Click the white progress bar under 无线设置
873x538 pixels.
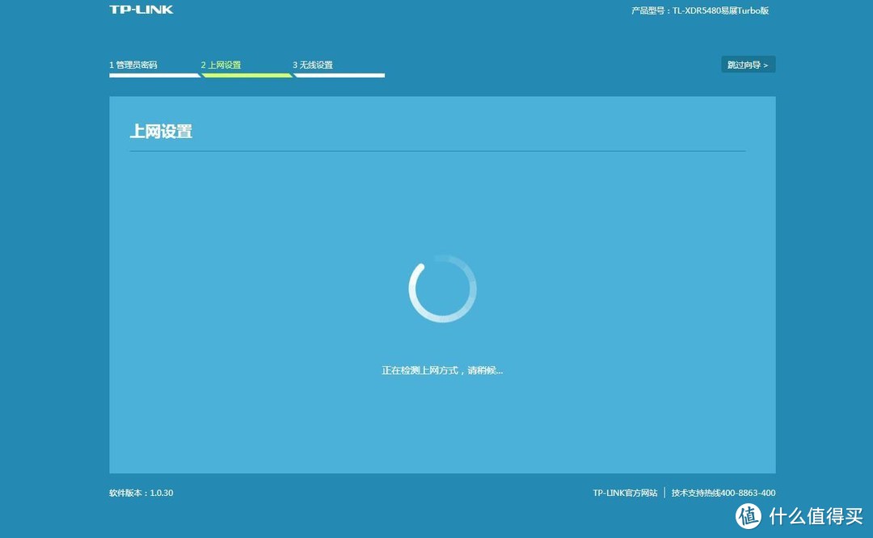[339, 76]
